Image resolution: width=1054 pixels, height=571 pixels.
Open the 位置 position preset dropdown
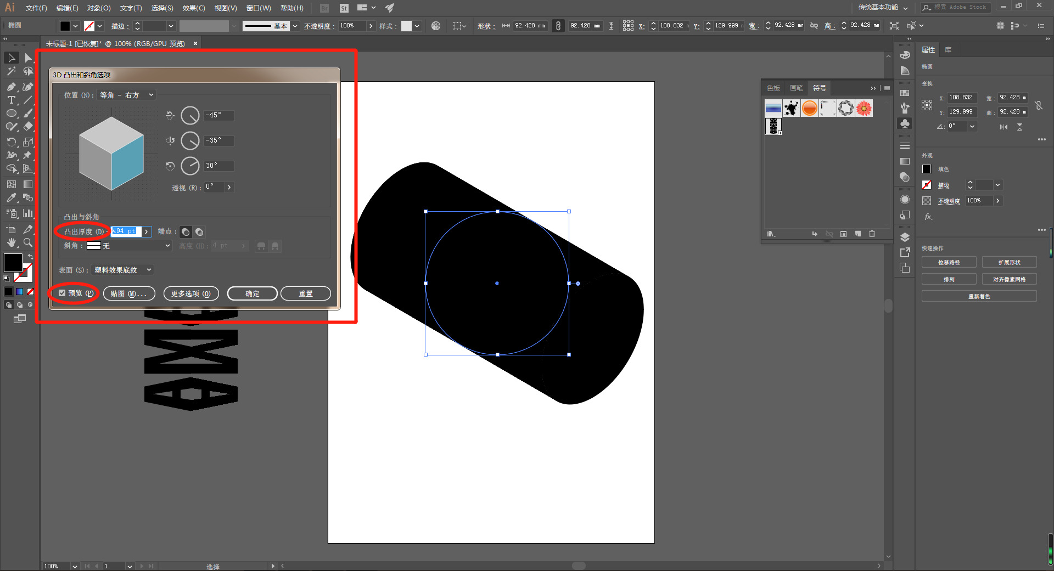tap(126, 95)
